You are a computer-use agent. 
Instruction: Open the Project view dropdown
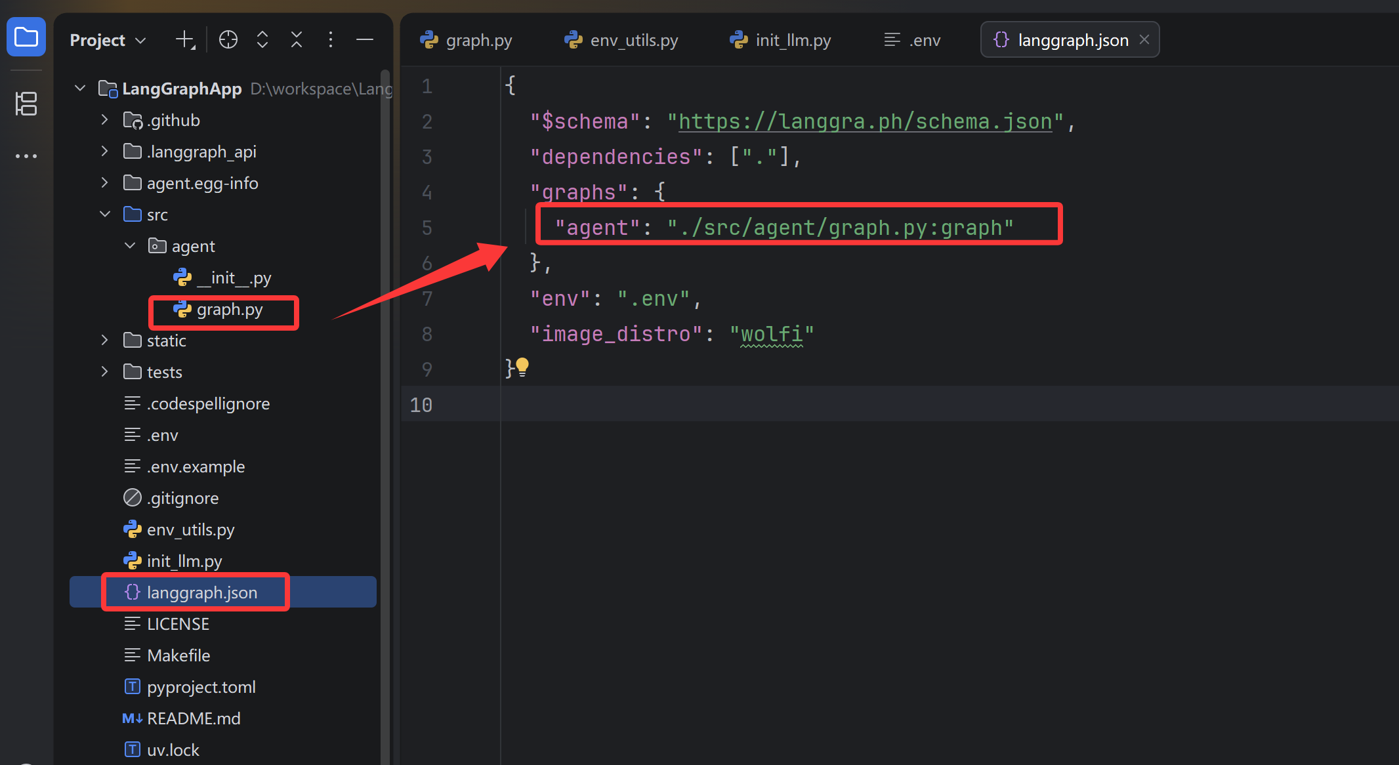108,40
